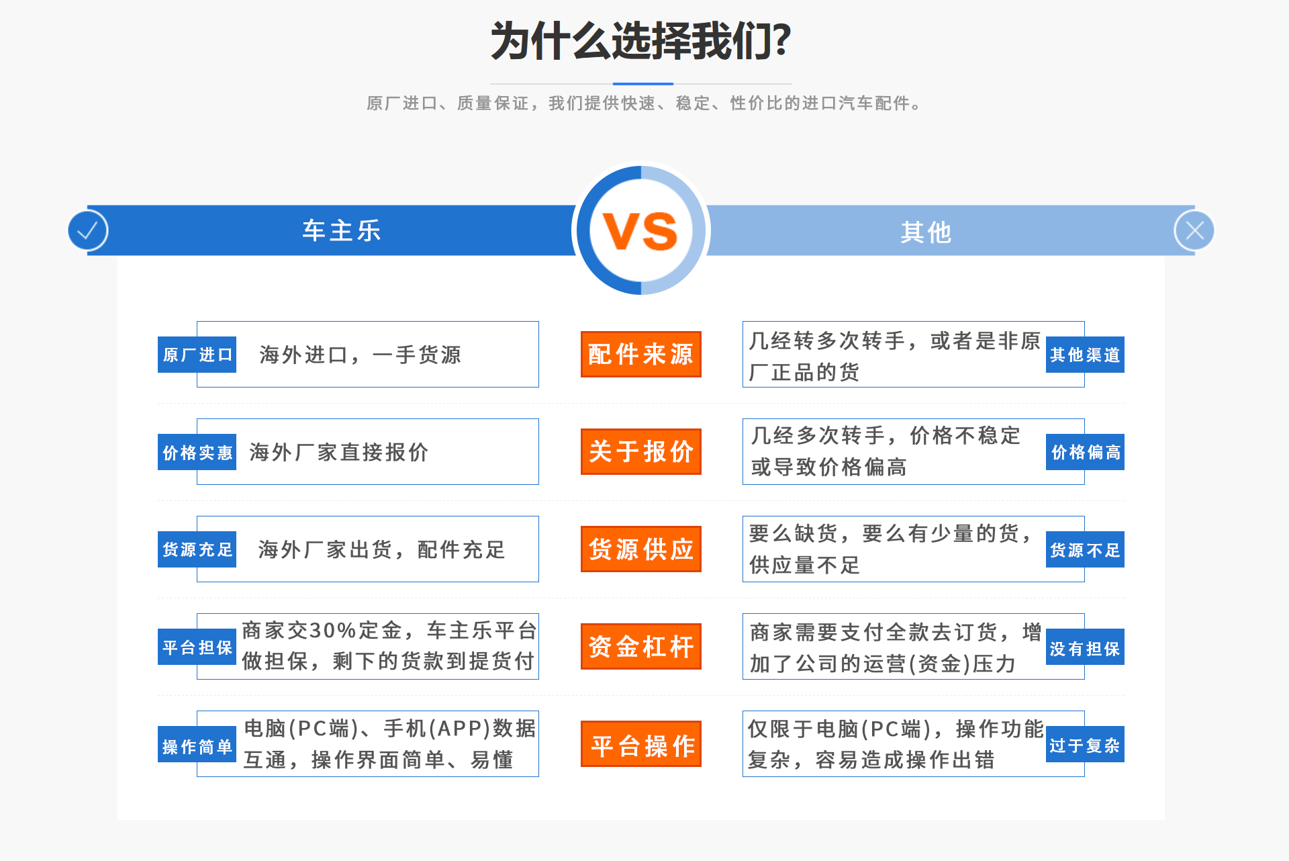1289x861 pixels.
Task: Click the checkmark circle icon beside 车主乐
Action: [88, 230]
